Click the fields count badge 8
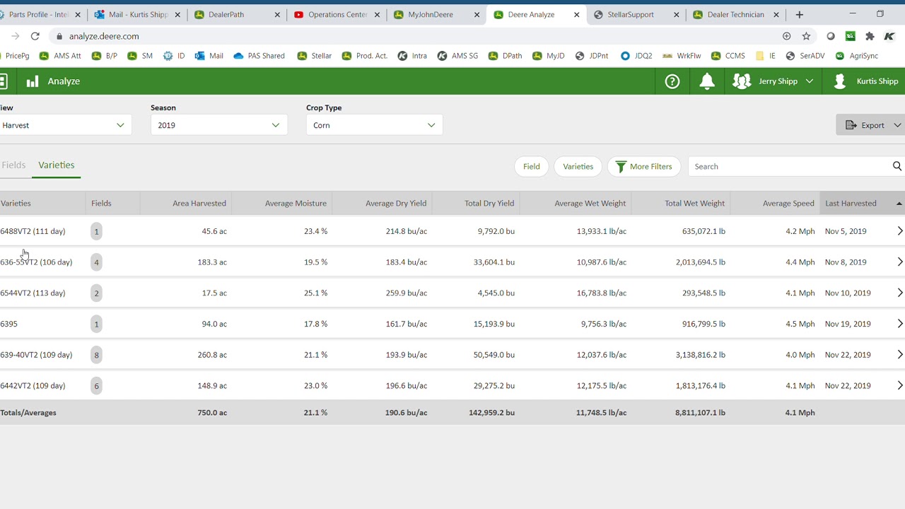This screenshot has width=905, height=509. pos(97,355)
